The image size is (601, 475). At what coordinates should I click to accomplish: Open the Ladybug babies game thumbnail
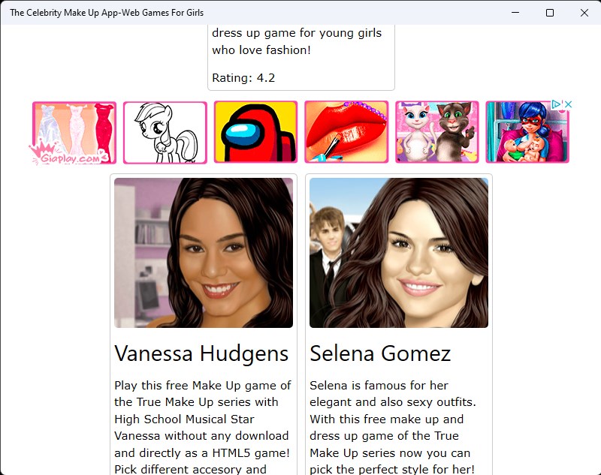click(x=527, y=132)
